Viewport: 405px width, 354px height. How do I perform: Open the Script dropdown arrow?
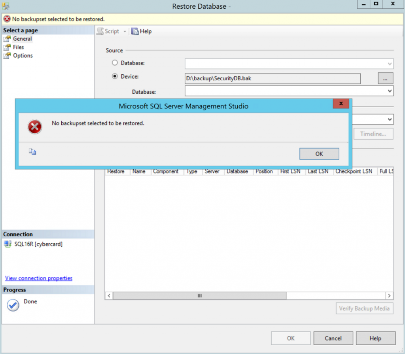(x=125, y=32)
